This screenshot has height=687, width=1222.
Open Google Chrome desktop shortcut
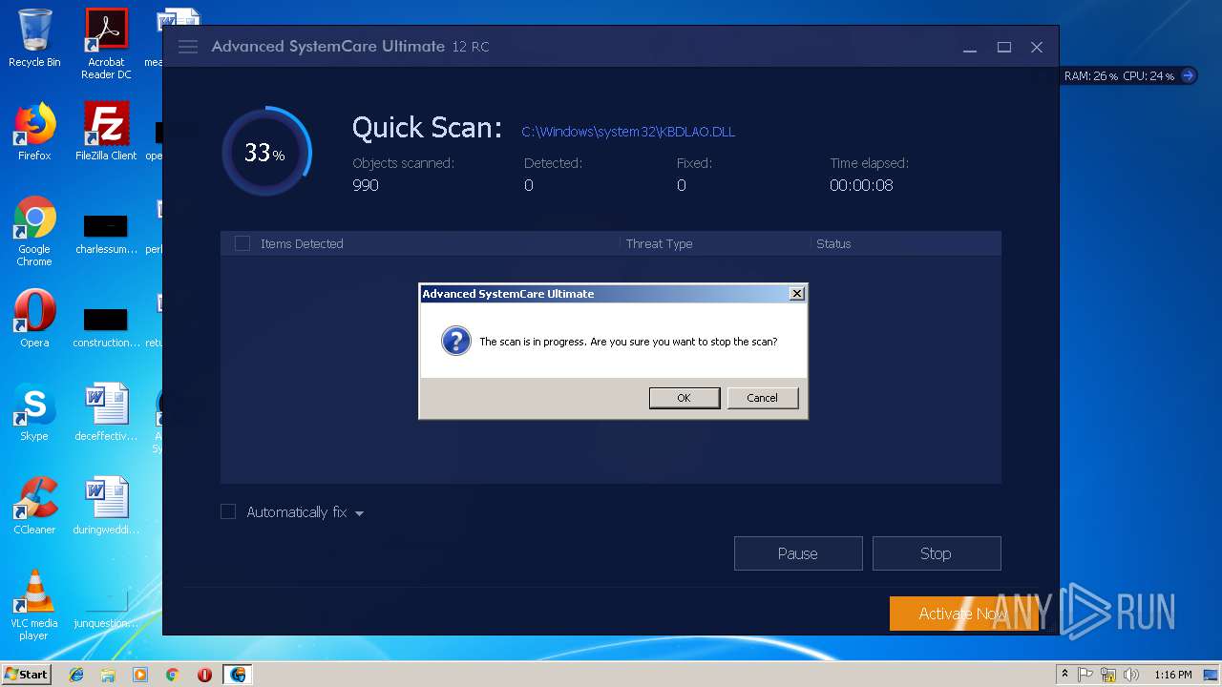point(34,231)
